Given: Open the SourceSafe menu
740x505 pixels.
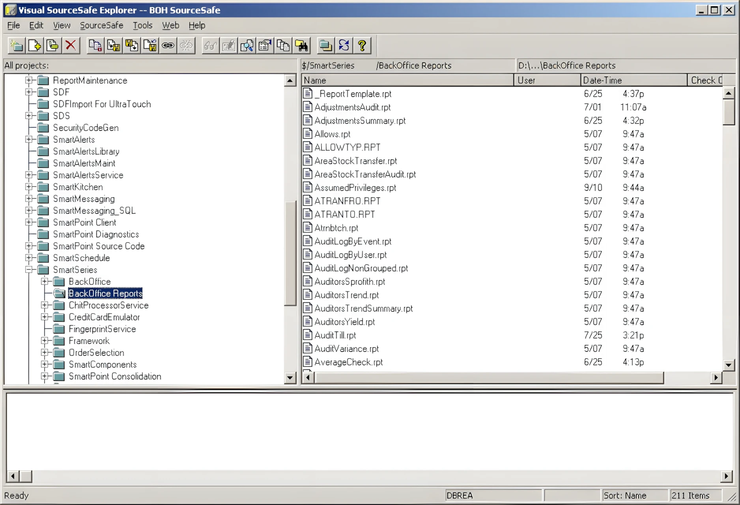Looking at the screenshot, I should [x=101, y=26].
